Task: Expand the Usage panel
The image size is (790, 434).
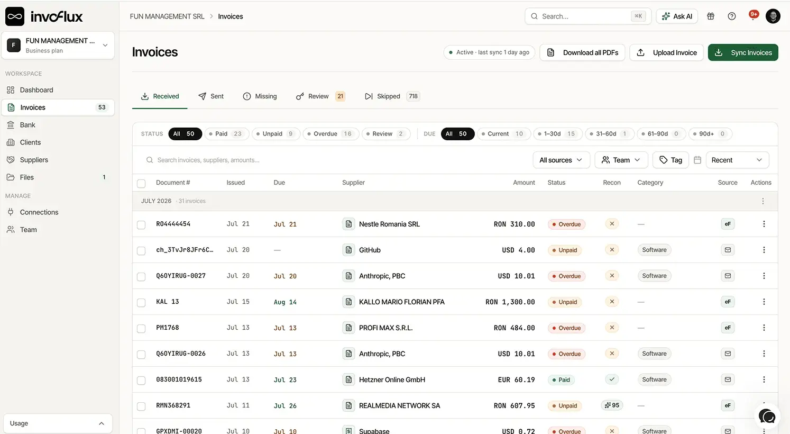Action: point(58,423)
